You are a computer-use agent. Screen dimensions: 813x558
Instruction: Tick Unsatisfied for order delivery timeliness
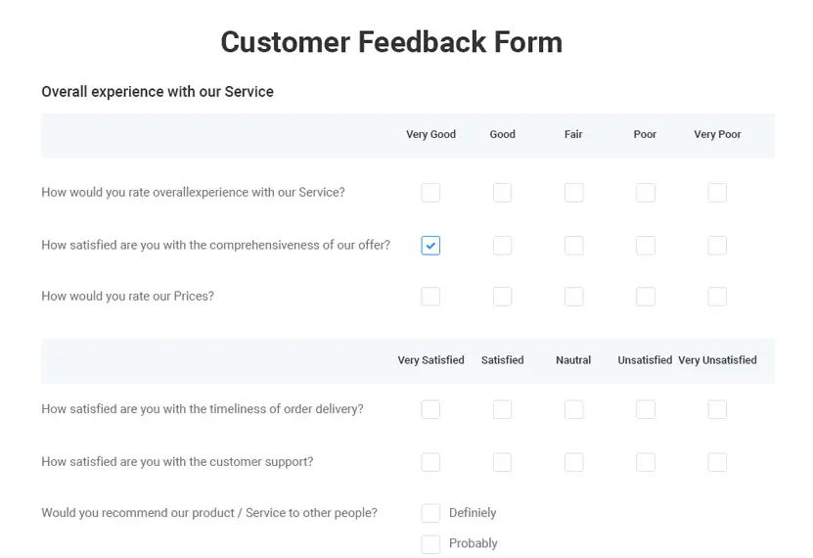645,409
